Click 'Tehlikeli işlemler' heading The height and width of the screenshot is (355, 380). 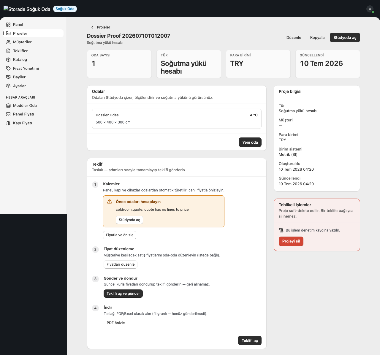pyautogui.click(x=295, y=205)
